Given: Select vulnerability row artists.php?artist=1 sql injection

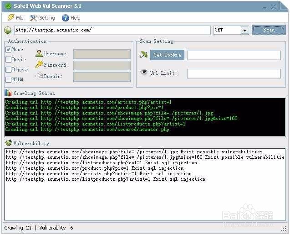Looking at the screenshot, I should click(99, 174).
